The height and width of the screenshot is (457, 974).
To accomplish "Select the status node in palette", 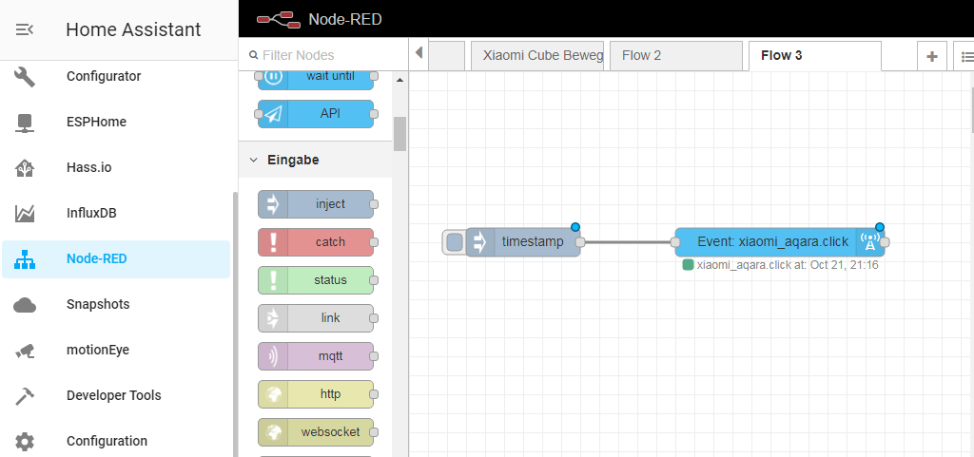I will [x=316, y=279].
